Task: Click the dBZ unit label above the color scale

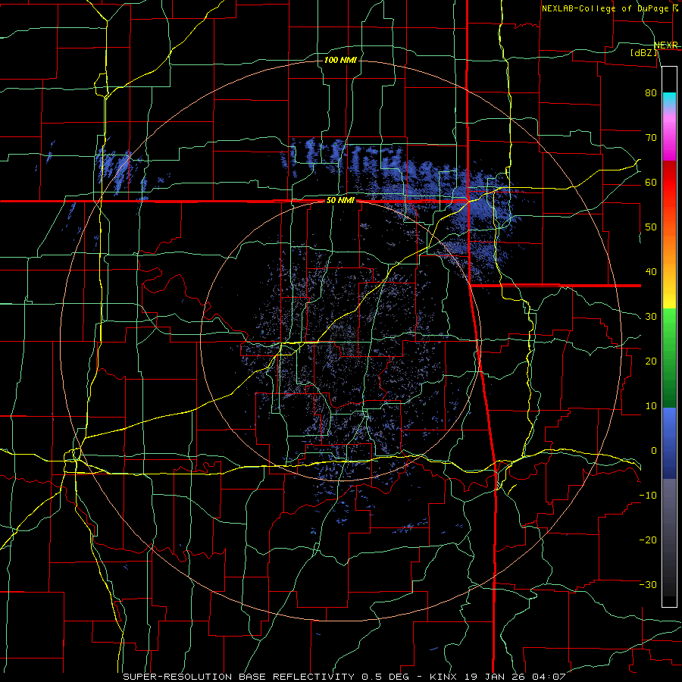Action: click(644, 52)
